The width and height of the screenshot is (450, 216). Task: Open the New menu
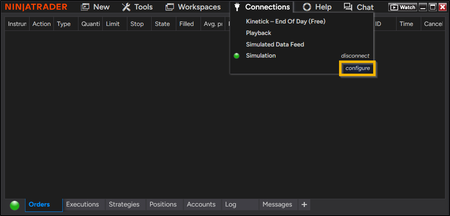point(95,7)
